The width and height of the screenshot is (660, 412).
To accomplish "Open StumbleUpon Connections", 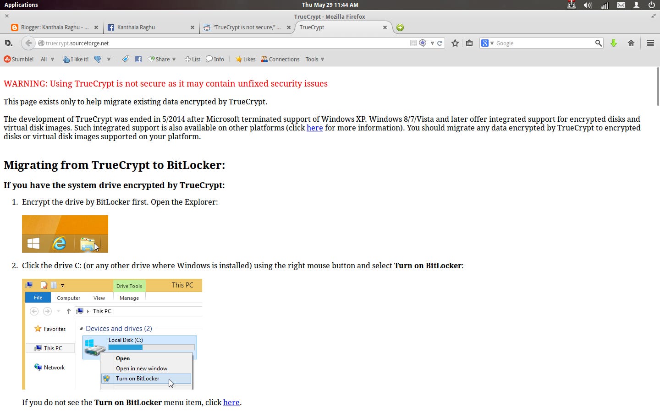I will pos(280,59).
